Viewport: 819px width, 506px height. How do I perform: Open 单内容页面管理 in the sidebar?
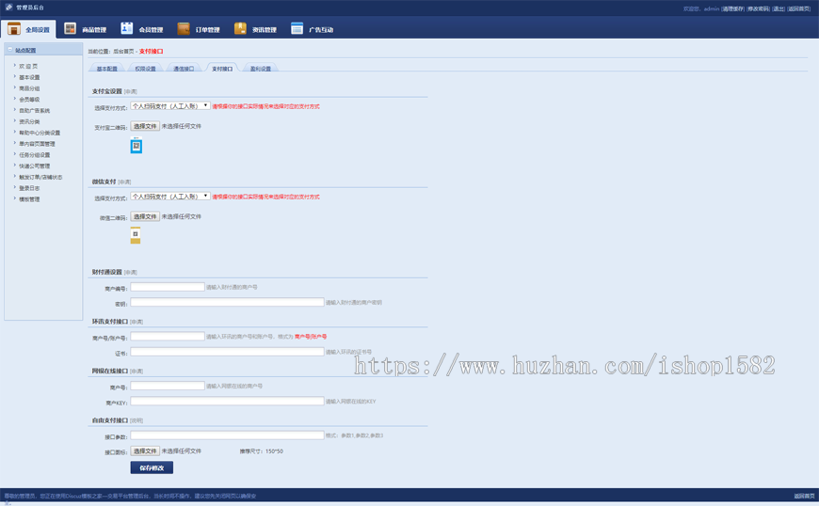click(37, 144)
